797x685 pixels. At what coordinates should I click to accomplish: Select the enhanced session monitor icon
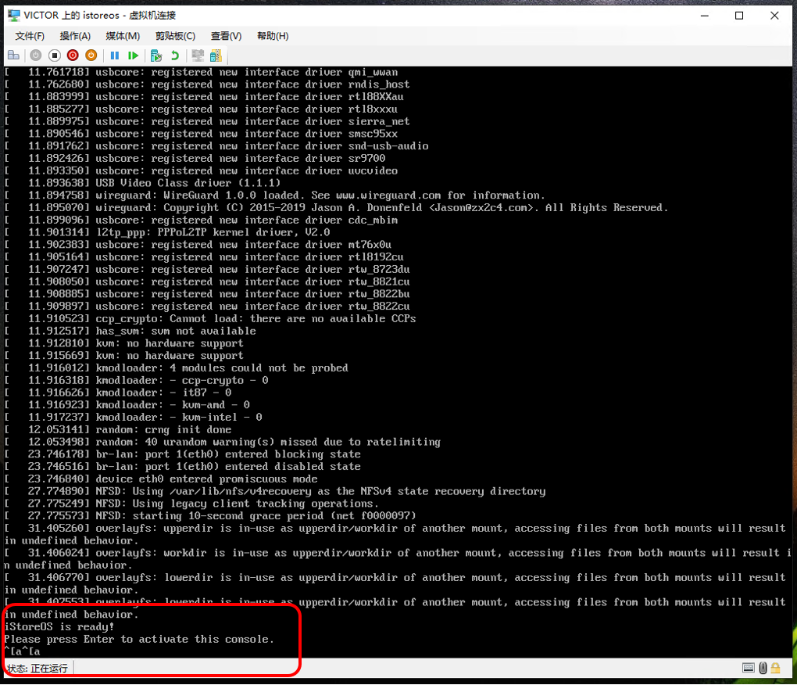197,55
